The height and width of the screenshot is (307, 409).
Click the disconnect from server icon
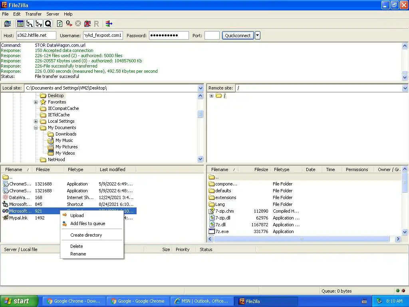(87, 24)
